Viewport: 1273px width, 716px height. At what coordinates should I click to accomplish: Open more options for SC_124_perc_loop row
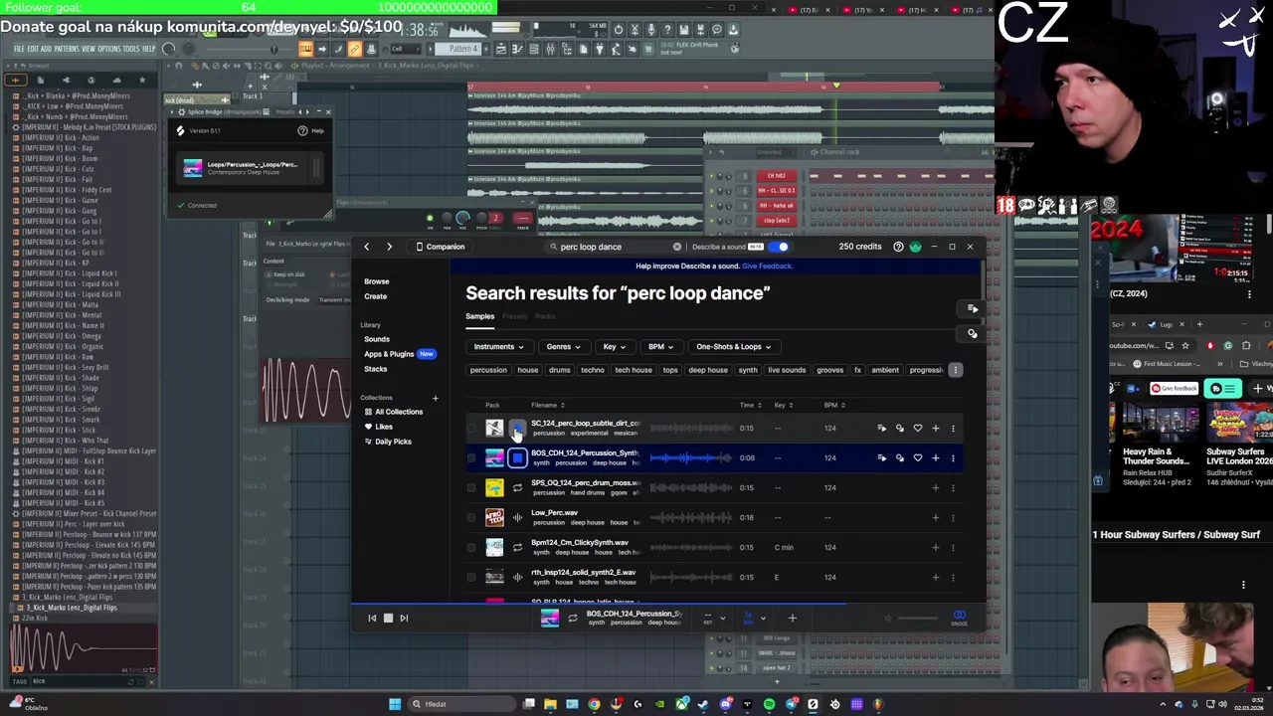953,429
